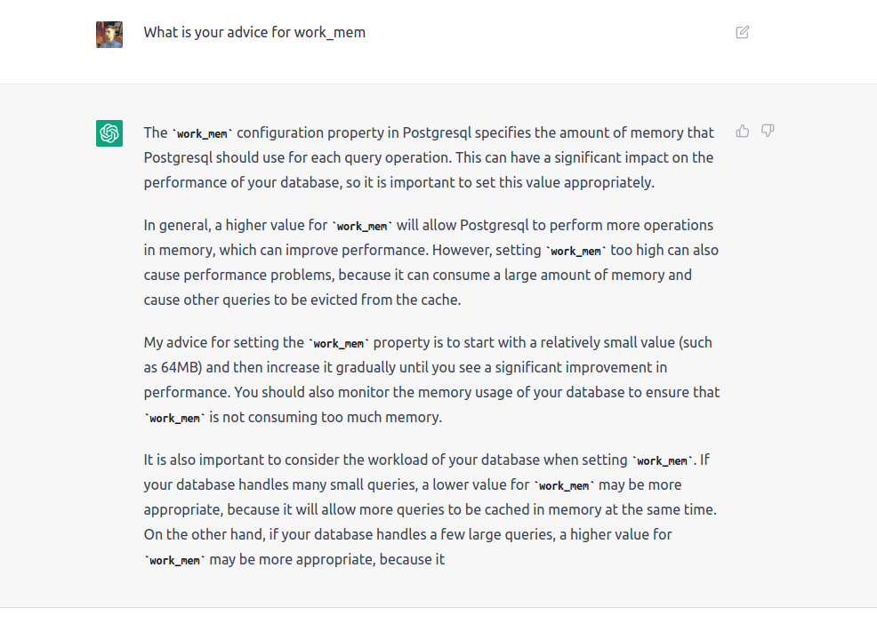
Task: Click the user profile picture avatar
Action: [109, 35]
